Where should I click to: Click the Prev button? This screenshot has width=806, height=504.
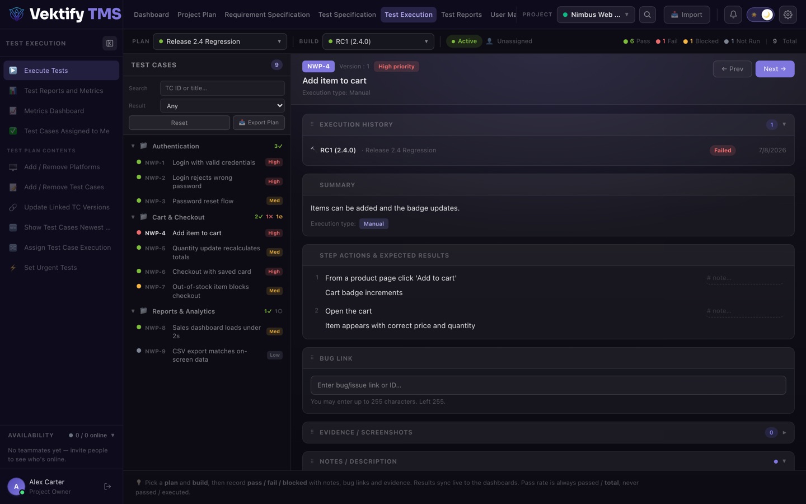pyautogui.click(x=732, y=69)
